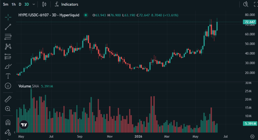Screen dimensions: 258x140
Task: Click the Nov label on time axis
Action: coord(110,136)
